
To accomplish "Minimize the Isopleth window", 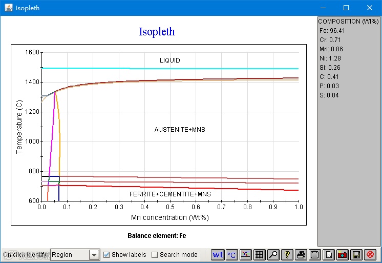I will (323, 8).
